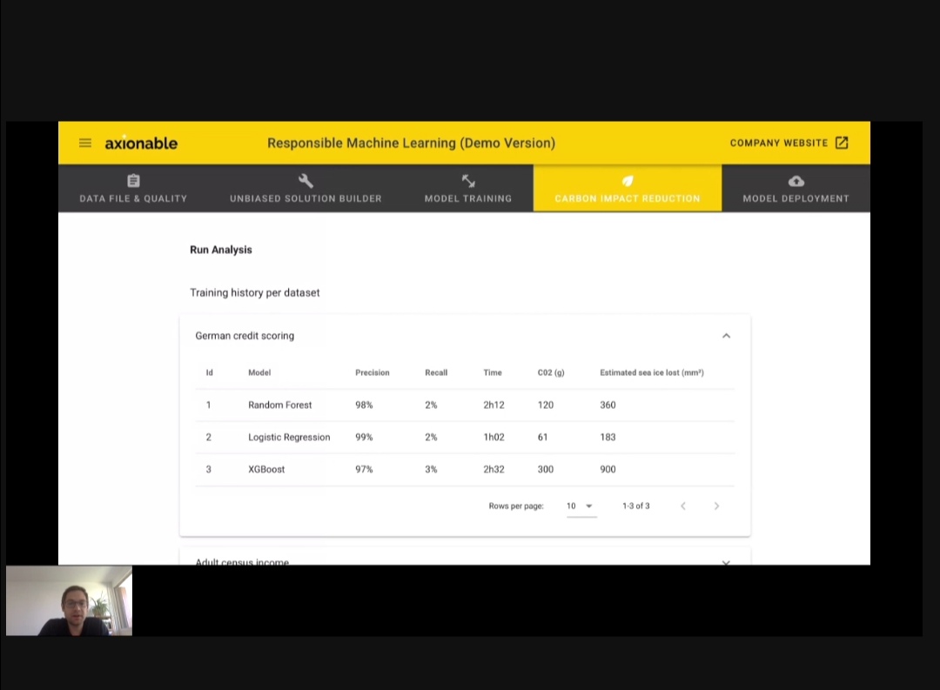This screenshot has height=690, width=940.
Task: Click the Estimated sea ice lost header
Action: tap(652, 372)
